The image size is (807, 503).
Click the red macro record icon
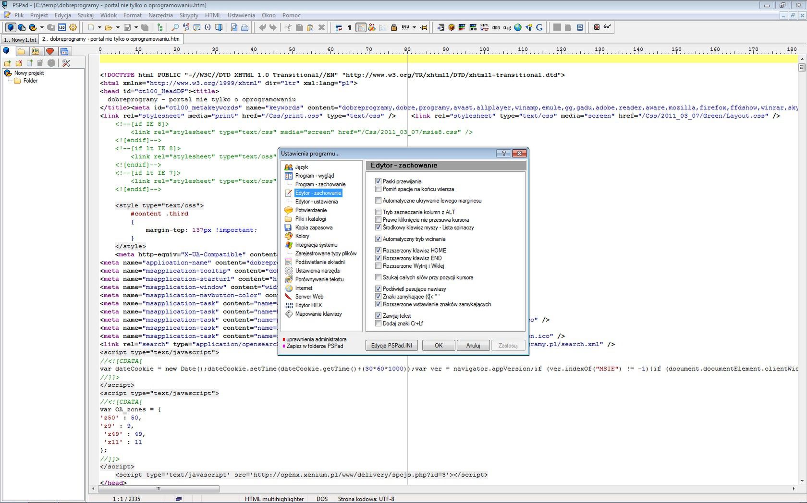coord(597,27)
